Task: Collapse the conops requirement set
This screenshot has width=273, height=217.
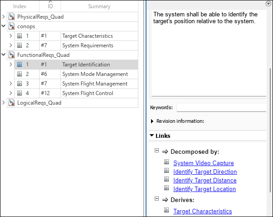Action: pyautogui.click(x=4, y=26)
